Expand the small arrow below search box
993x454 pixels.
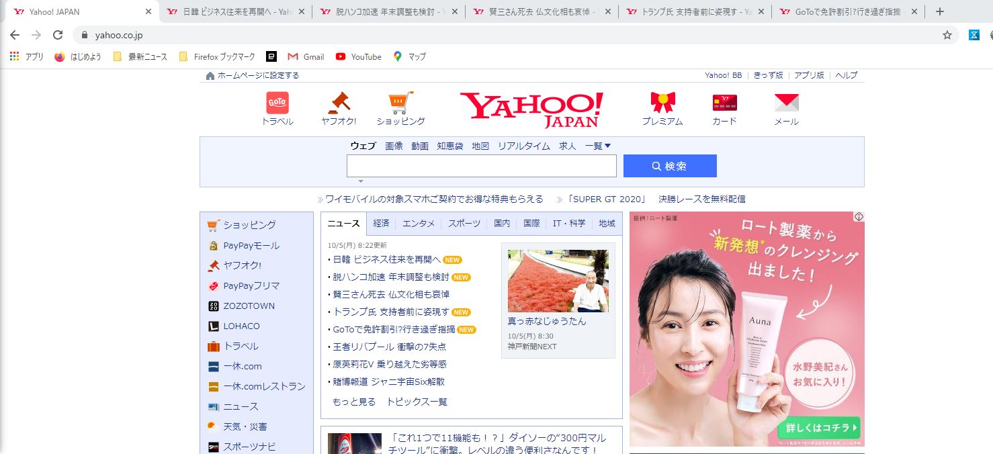(361, 181)
